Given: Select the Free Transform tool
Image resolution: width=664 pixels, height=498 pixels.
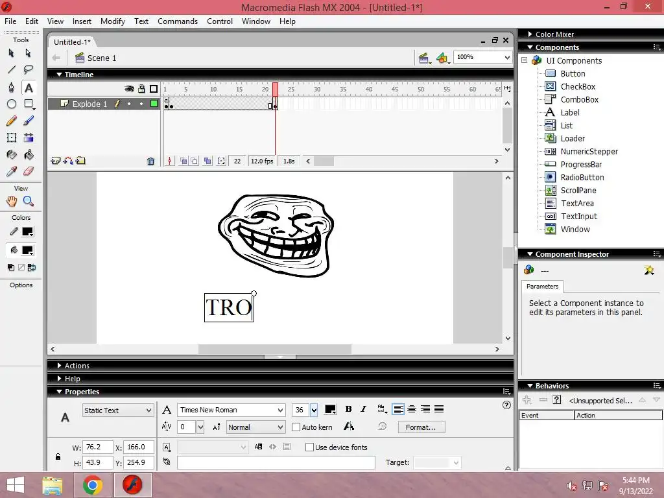Looking at the screenshot, I should click(12, 137).
